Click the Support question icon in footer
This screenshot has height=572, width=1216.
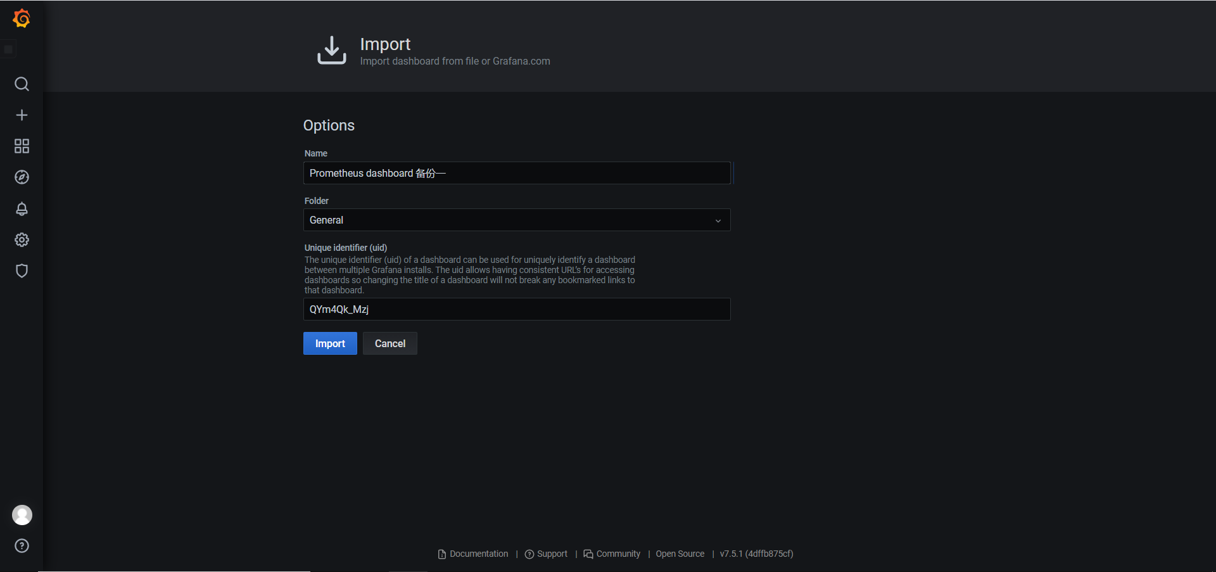(529, 554)
